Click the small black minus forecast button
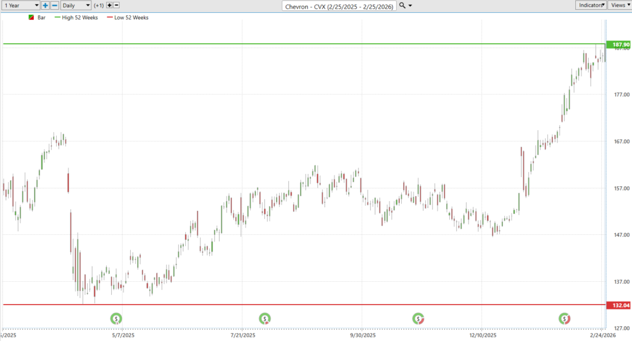Image resolution: width=632 pixels, height=341 pixels. [x=117, y=5]
